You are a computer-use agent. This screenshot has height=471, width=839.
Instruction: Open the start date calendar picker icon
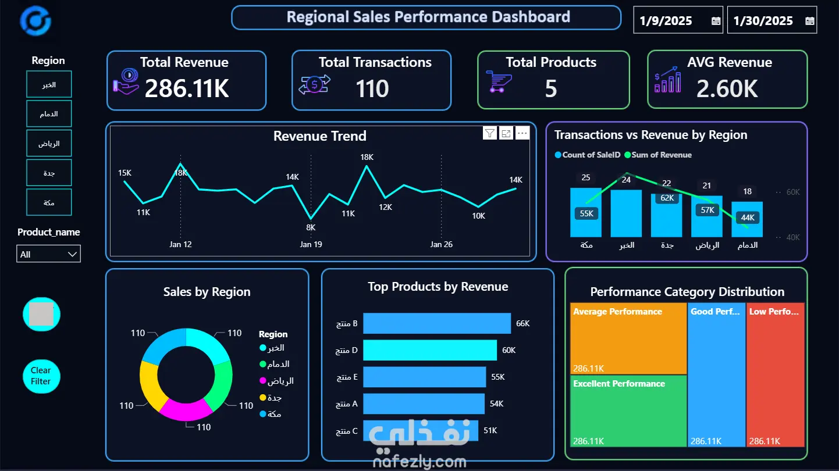(x=716, y=21)
